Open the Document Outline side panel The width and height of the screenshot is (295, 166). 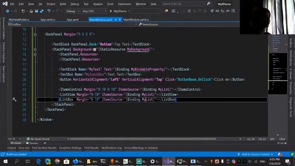(4, 28)
